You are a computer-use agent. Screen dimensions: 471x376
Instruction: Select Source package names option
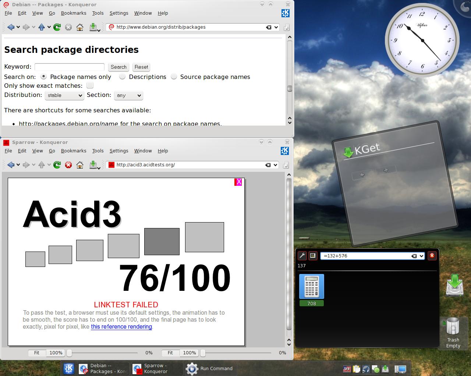tap(174, 77)
